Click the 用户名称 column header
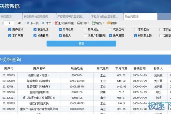Image resolution: width=171 pixels, height=114 pixels. (39, 68)
